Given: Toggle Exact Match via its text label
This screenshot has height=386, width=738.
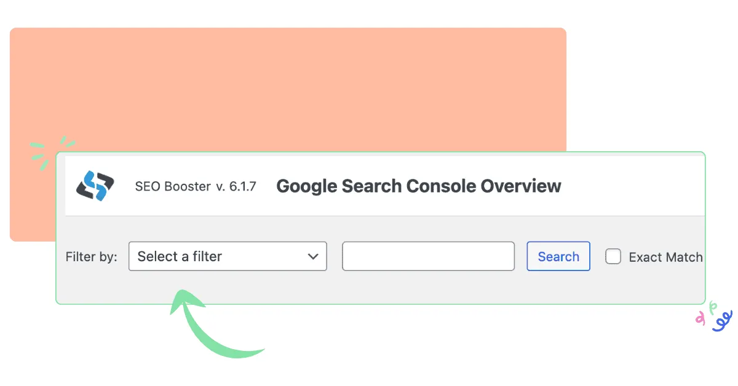Looking at the screenshot, I should [665, 258].
